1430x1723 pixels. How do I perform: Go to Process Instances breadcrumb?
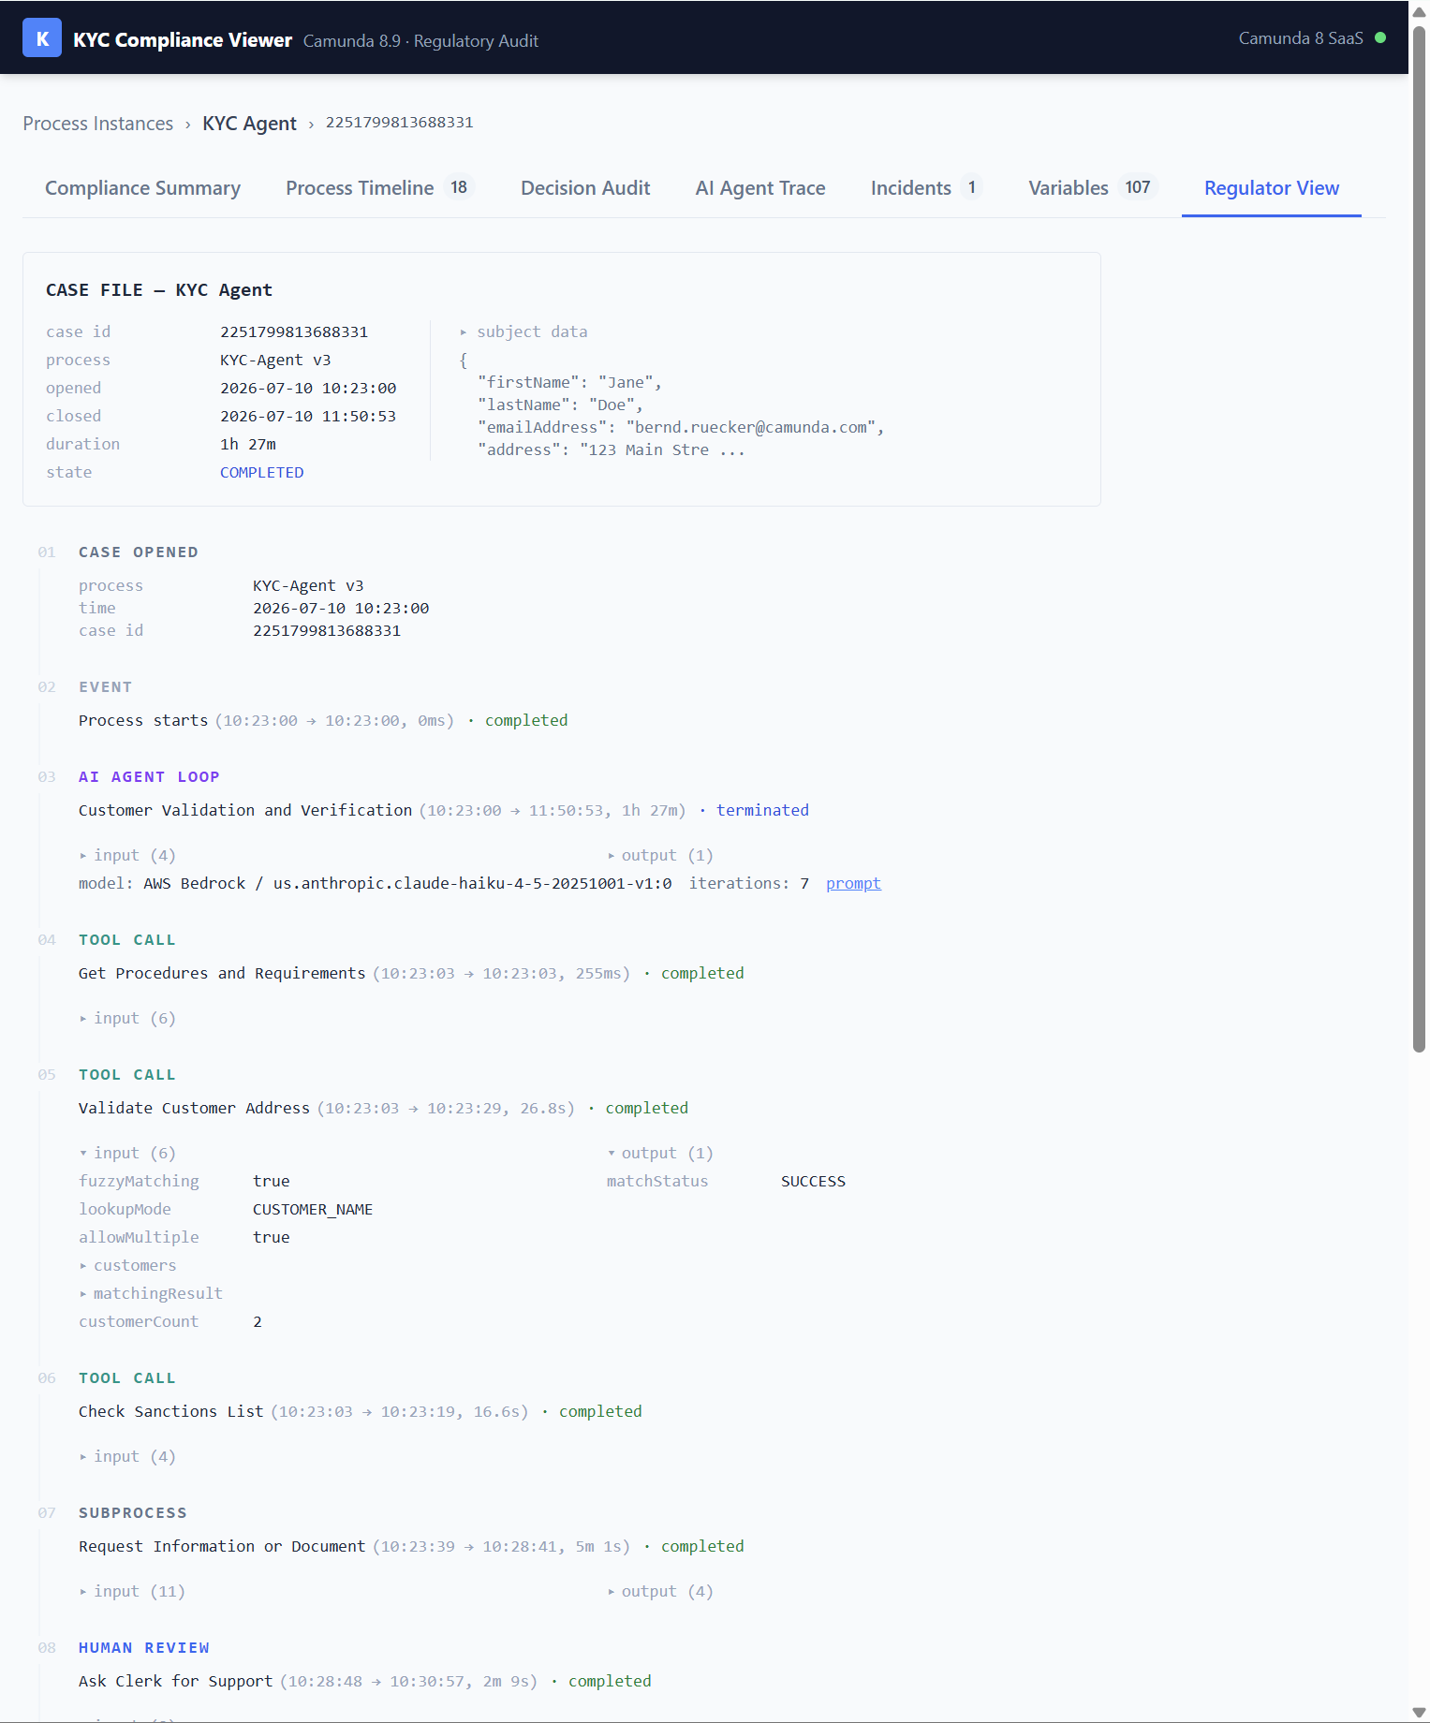coord(98,124)
